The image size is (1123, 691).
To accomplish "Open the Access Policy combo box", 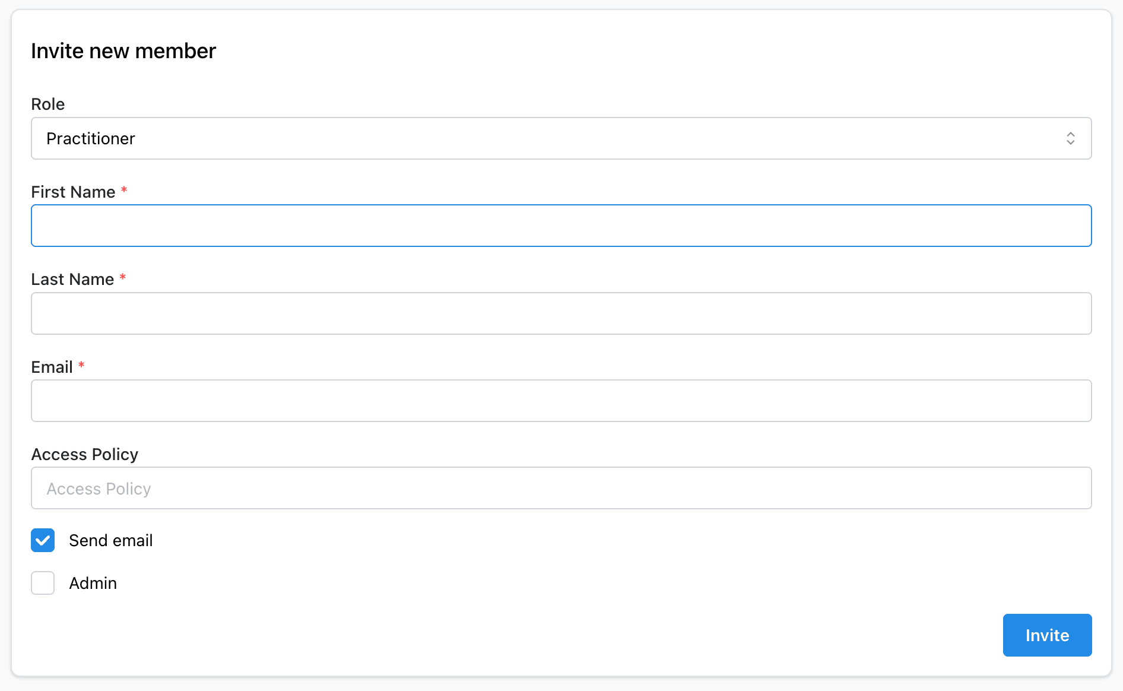I will click(x=560, y=488).
